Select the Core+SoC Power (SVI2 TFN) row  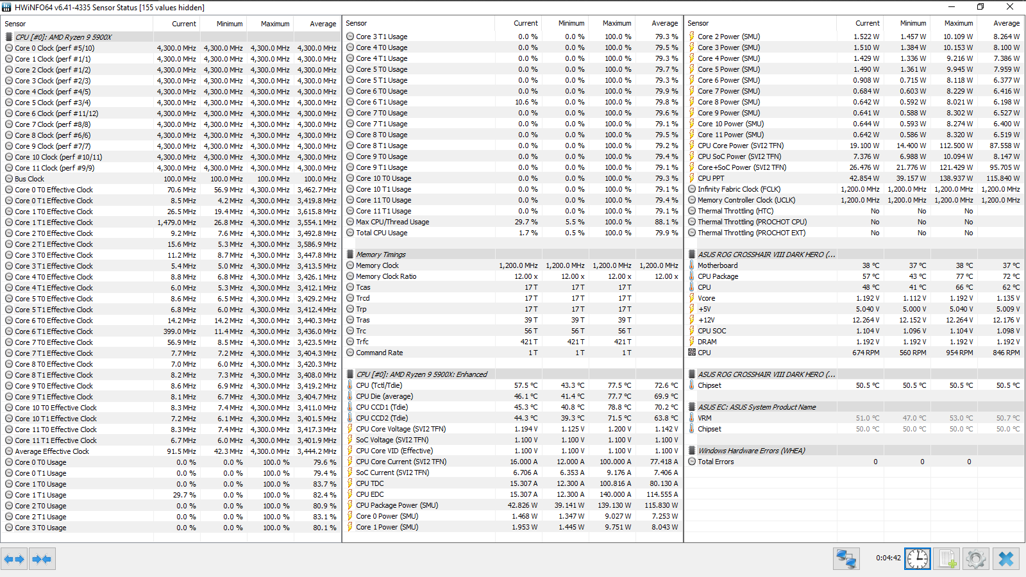pos(854,167)
